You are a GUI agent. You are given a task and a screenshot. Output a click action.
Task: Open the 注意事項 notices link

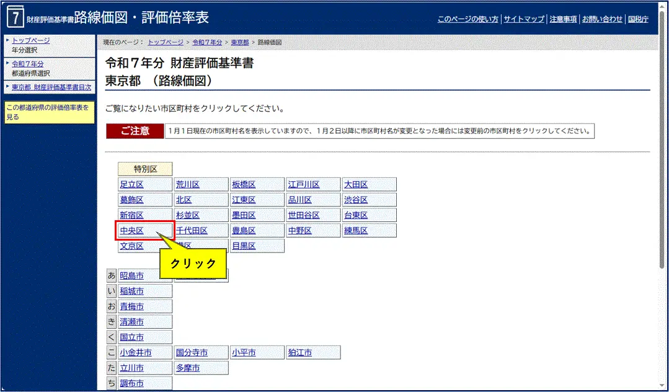tap(562, 19)
